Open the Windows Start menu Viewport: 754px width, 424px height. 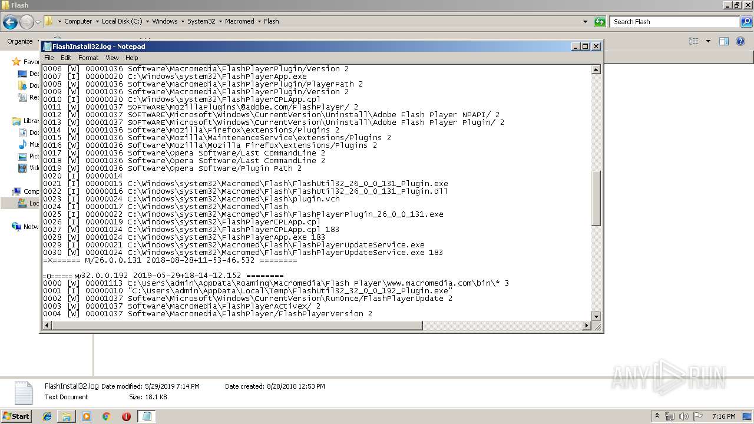16,416
